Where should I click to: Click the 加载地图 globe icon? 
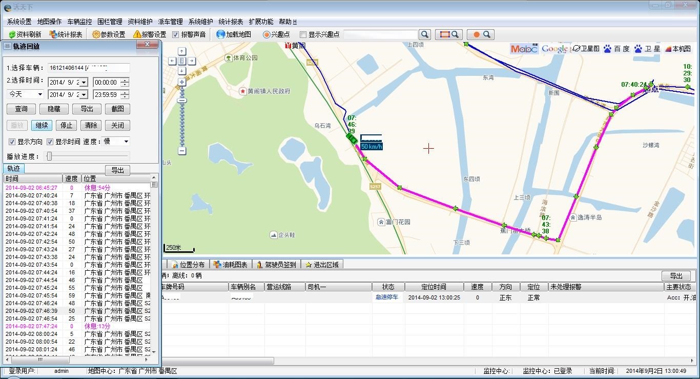coord(221,34)
